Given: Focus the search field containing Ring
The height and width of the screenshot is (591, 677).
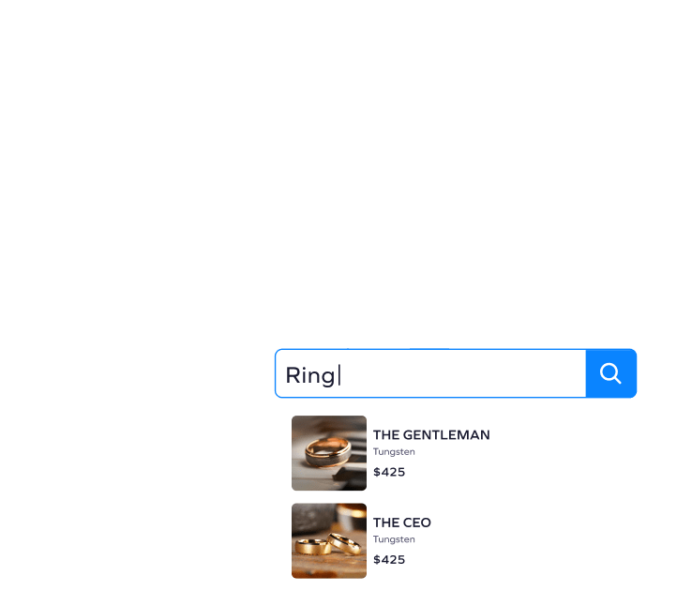Looking at the screenshot, I should (430, 373).
